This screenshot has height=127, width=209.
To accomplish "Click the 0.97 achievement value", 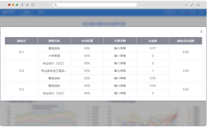I will click(153, 48).
